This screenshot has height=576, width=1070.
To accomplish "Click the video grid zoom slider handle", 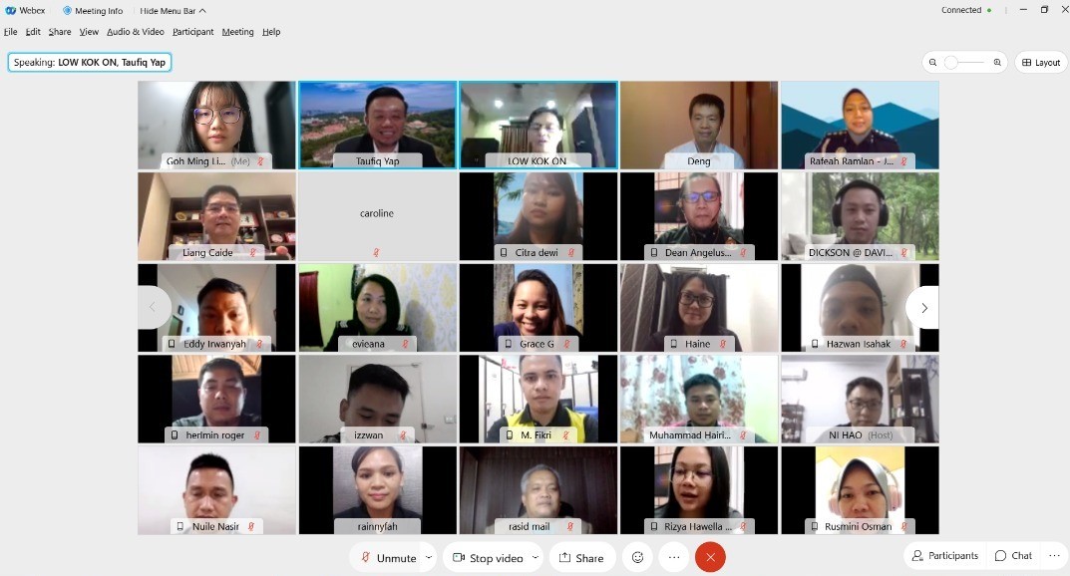I will [x=951, y=63].
